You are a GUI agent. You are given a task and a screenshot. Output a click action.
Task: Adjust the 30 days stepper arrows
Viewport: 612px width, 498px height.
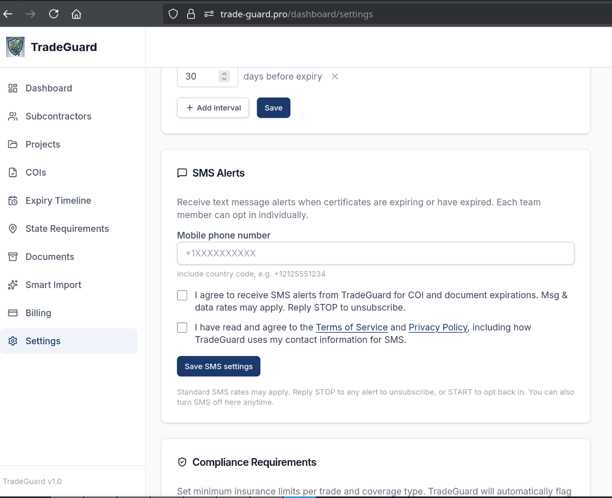[224, 76]
